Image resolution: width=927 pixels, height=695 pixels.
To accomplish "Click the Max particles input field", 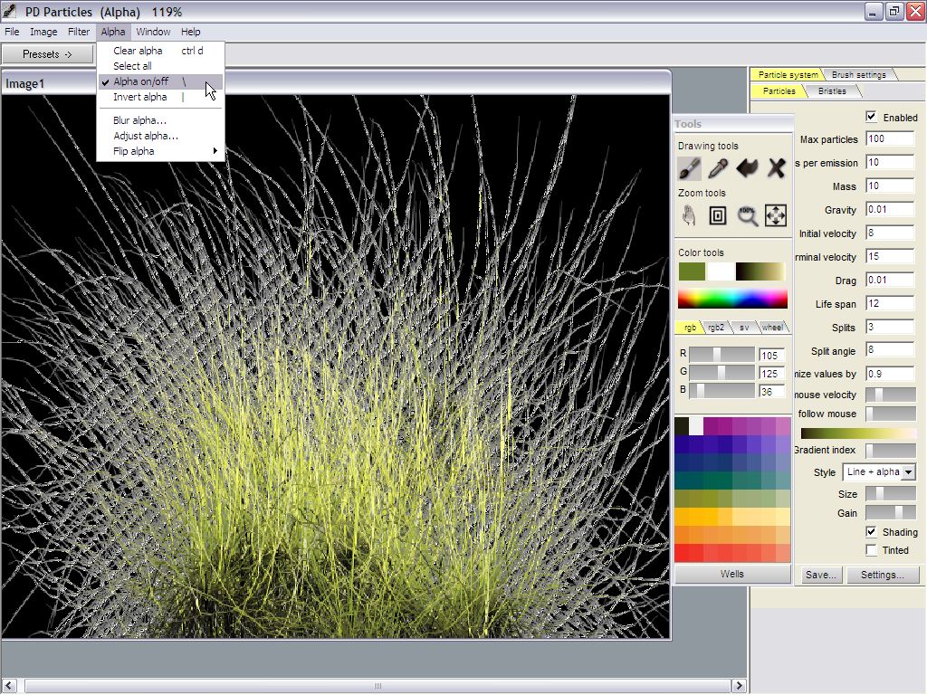I will 889,139.
